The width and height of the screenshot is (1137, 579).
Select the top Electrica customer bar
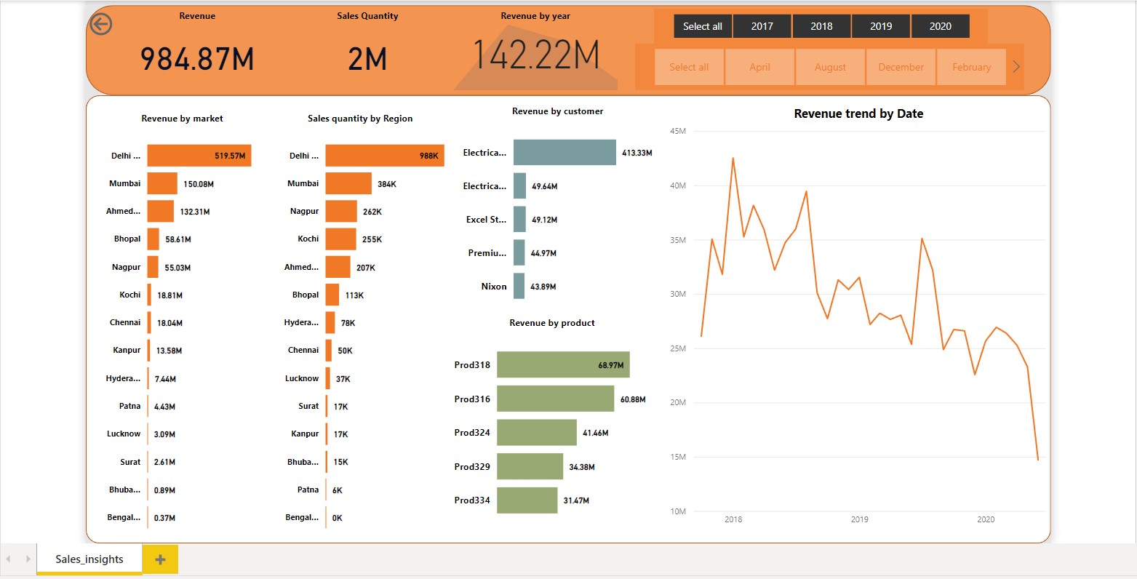coord(564,152)
